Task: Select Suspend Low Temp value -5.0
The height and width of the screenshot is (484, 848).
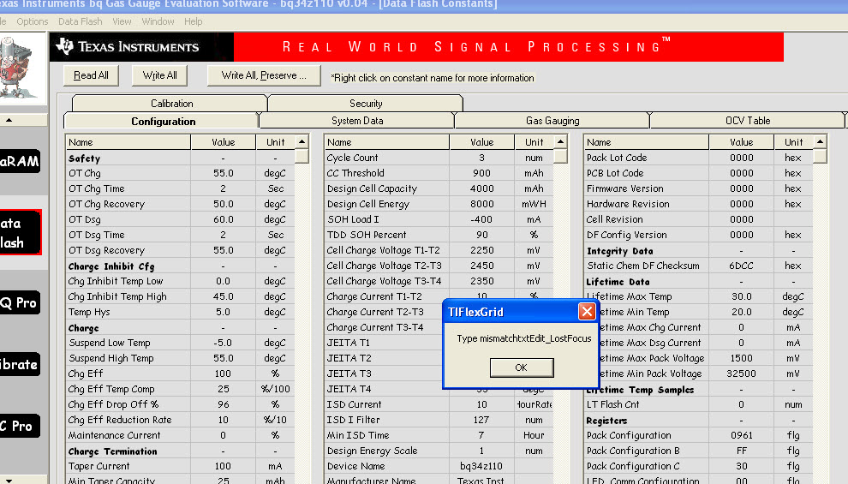Action: [223, 343]
